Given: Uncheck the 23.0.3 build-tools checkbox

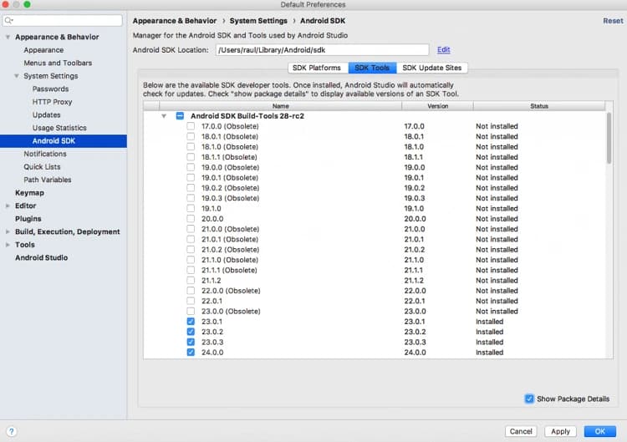Looking at the screenshot, I should click(x=191, y=342).
